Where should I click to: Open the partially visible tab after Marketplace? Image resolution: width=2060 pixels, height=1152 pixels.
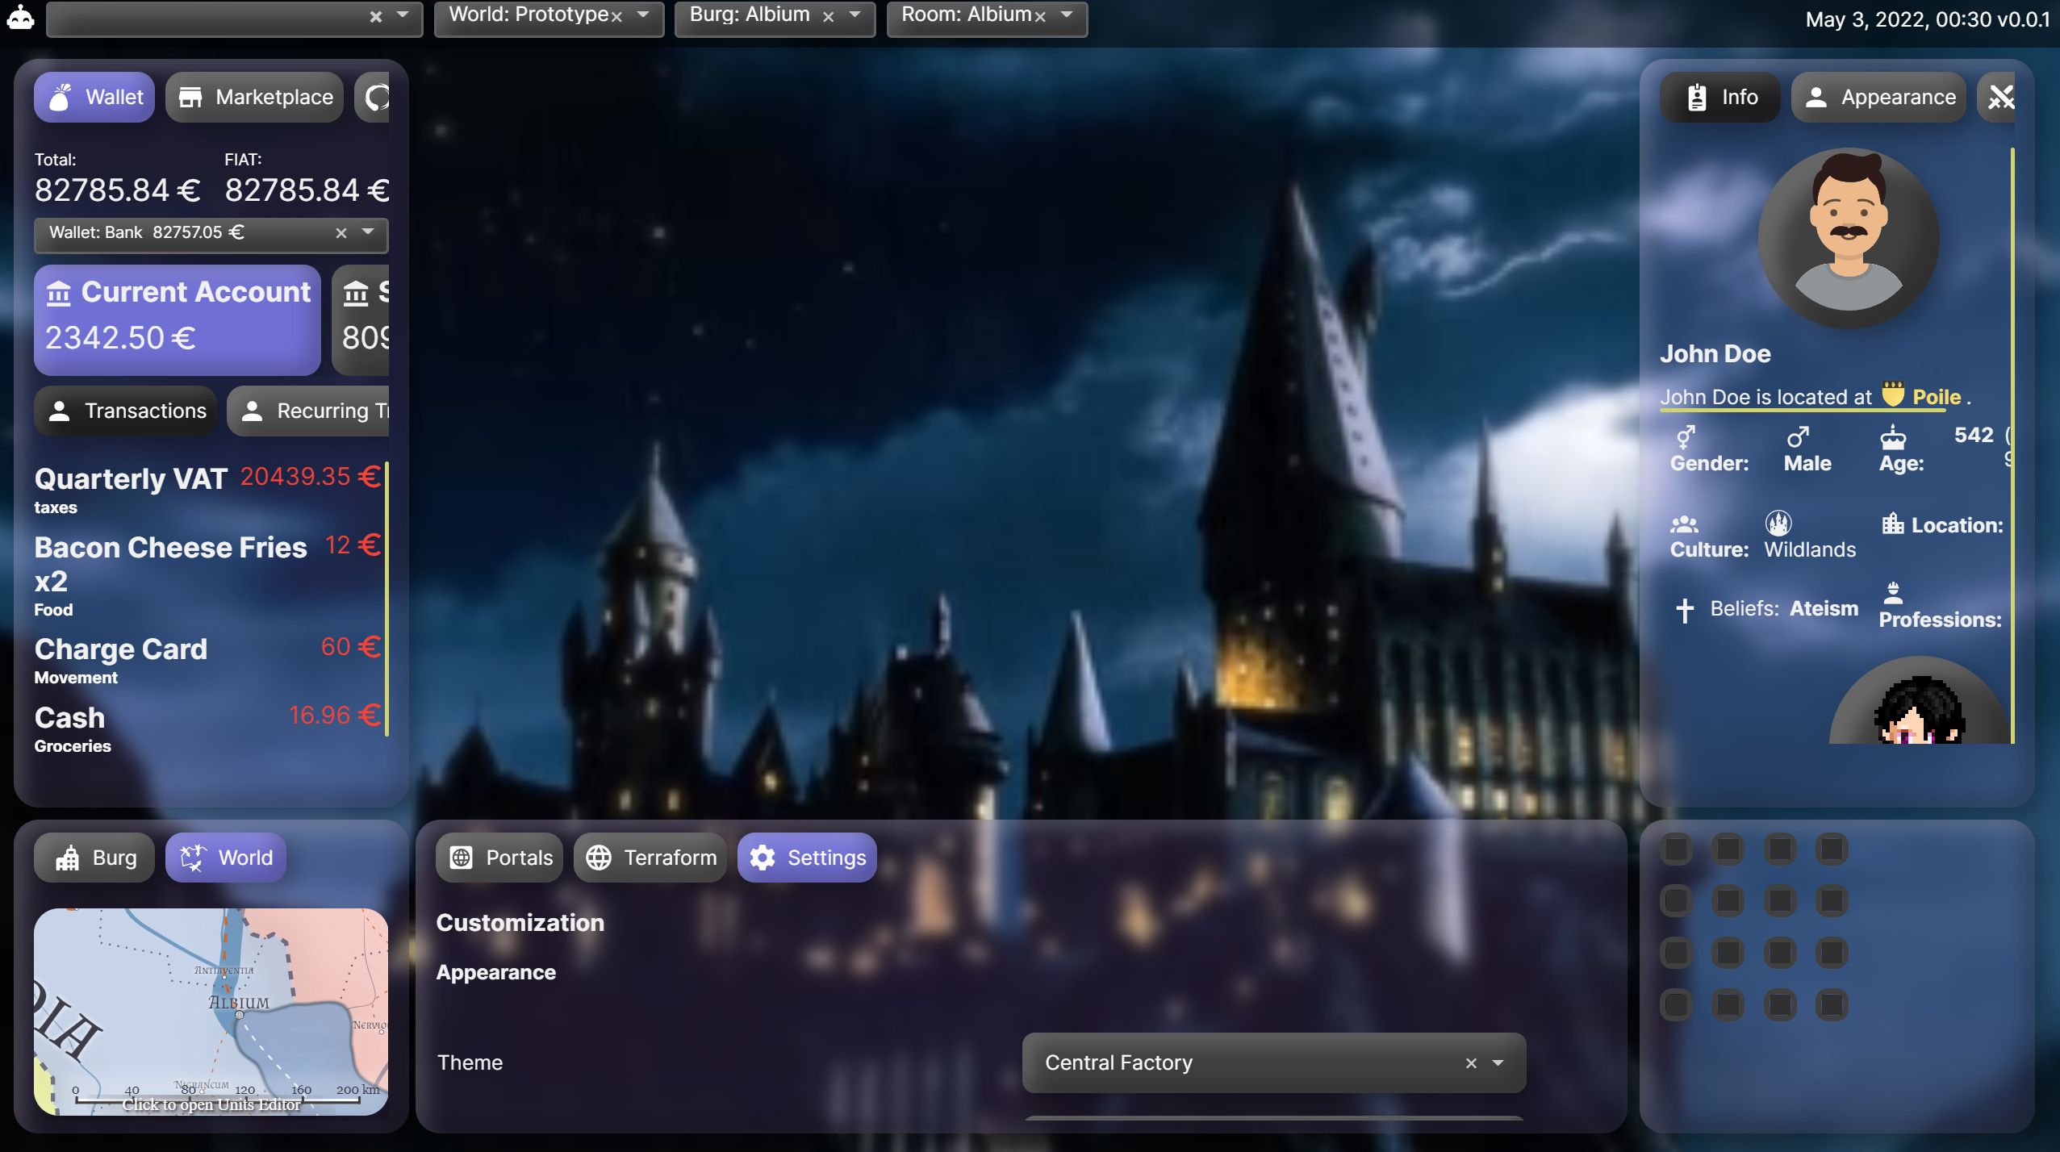point(374,98)
